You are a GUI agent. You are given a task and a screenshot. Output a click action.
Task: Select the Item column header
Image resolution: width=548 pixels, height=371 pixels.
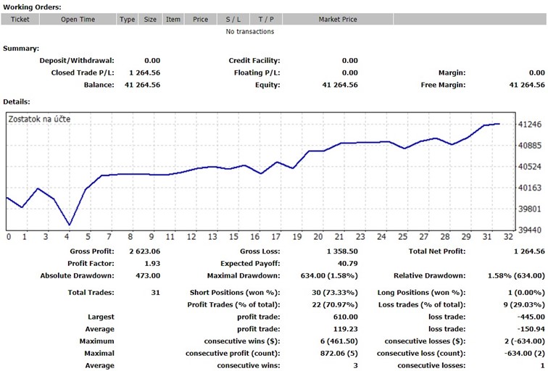[173, 20]
